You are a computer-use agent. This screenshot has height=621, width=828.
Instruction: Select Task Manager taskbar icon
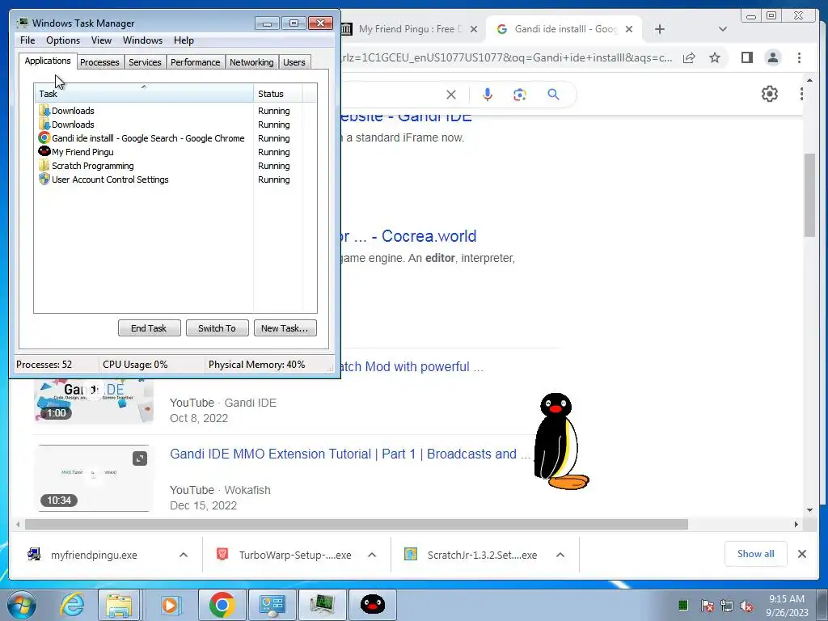tap(322, 605)
